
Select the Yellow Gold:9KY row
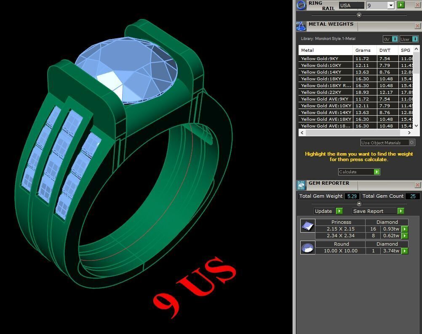point(356,58)
